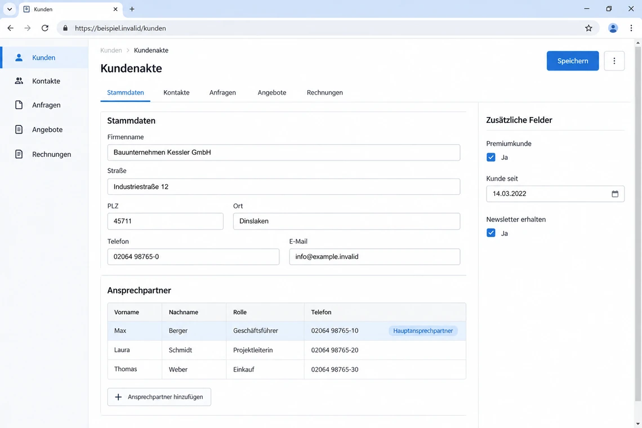Open the Rechnungen tab

325,92
